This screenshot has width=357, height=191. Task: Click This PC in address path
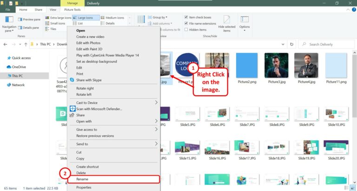click(45, 45)
